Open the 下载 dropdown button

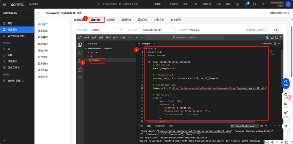pyautogui.click(x=277, y=30)
